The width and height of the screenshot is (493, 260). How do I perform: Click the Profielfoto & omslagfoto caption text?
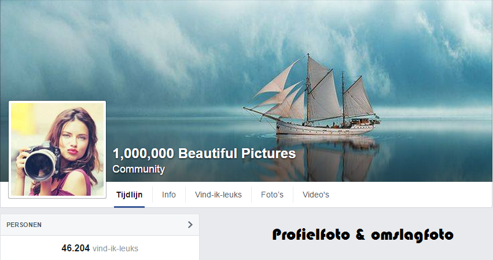tap(363, 235)
